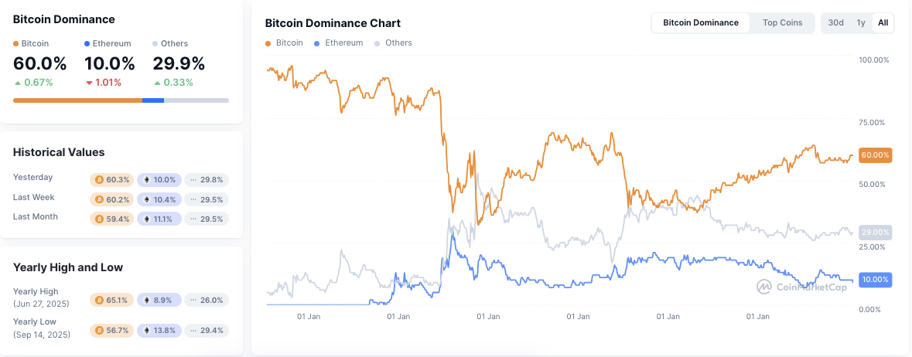Click the Bitcoin orange dot in summary card
Image resolution: width=912 pixels, height=357 pixels.
click(15, 43)
